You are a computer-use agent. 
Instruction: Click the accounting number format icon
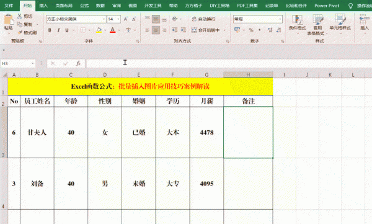(x=237, y=30)
